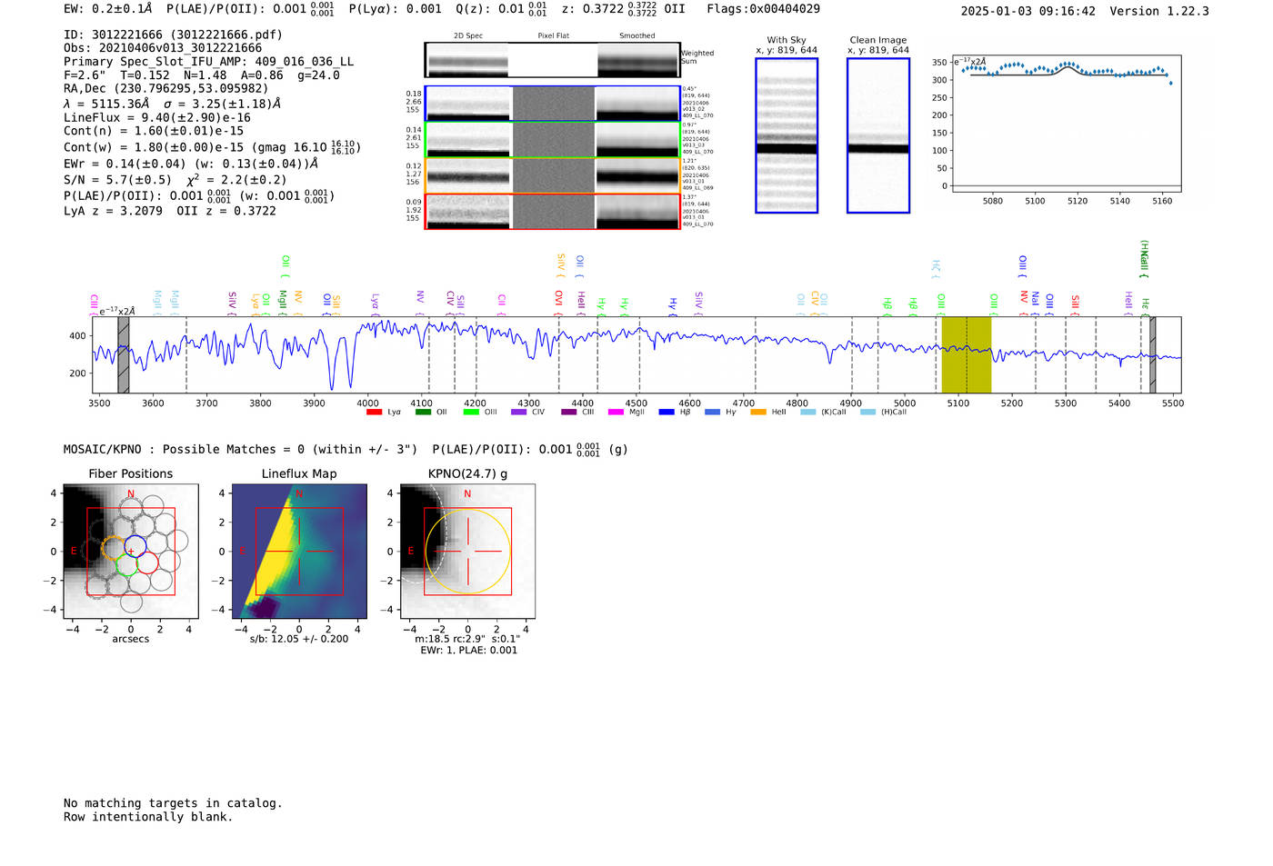Select the s/b: 12.05 +/- 0.200 caption
1273x866 pixels.
299,639
